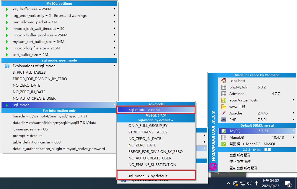Click green arrow icon beside log_error_verbosity
This screenshot has width=297, height=189.
tap(7, 16)
